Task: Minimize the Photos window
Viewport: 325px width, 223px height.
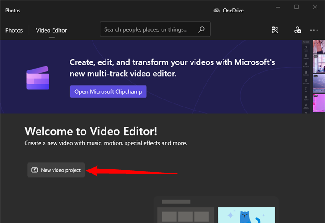Action: click(276, 7)
